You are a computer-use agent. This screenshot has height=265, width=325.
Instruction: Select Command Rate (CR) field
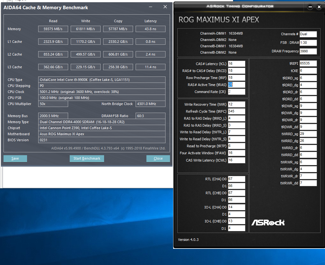(x=237, y=92)
